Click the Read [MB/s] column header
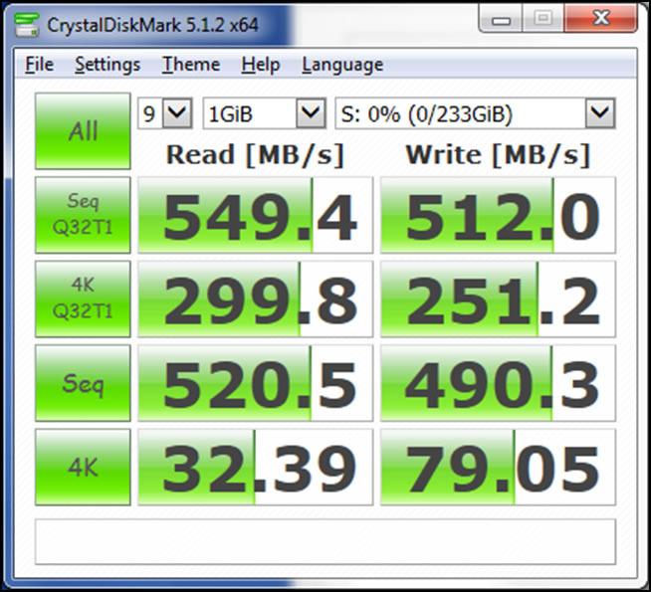 (x=256, y=155)
